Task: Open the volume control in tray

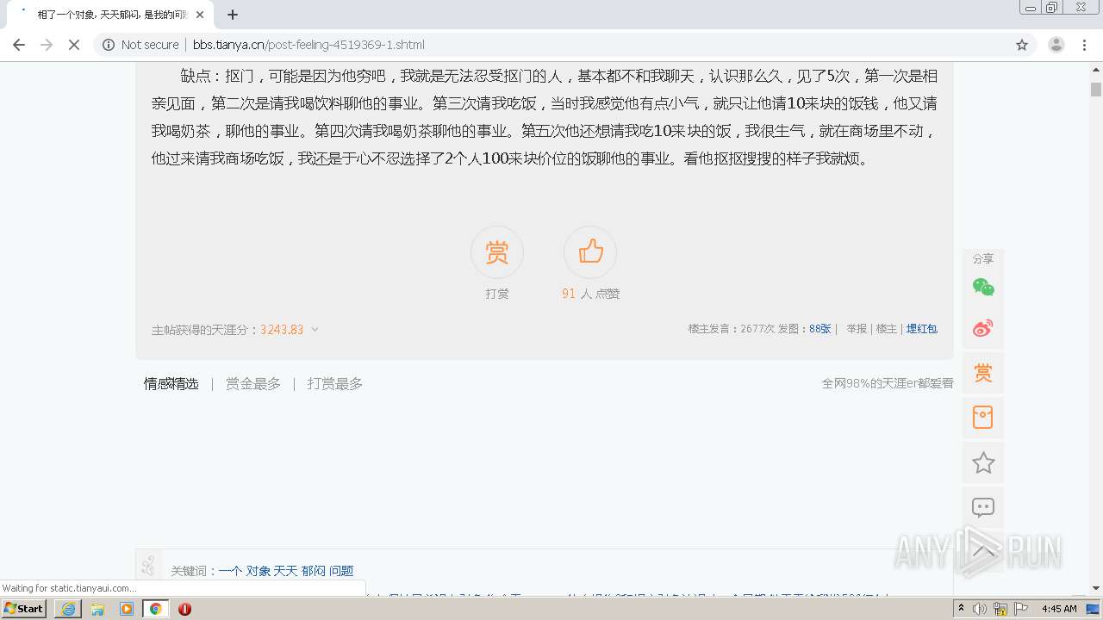Action: coord(981,609)
